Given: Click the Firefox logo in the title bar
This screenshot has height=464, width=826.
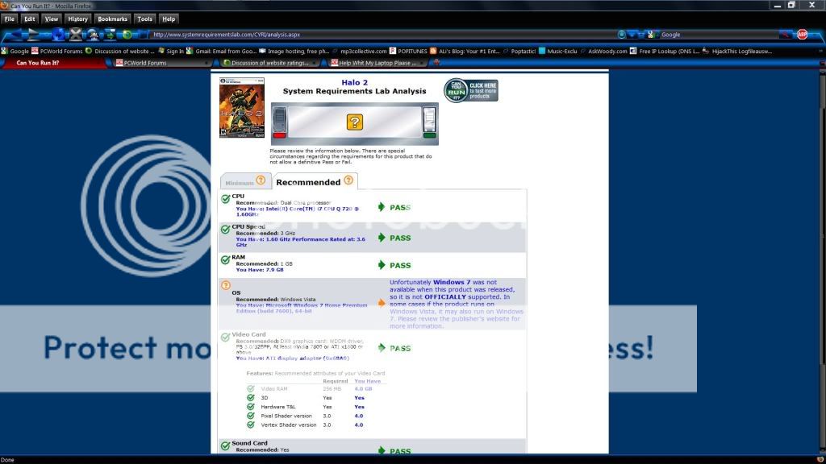Looking at the screenshot, I should (x=5, y=6).
